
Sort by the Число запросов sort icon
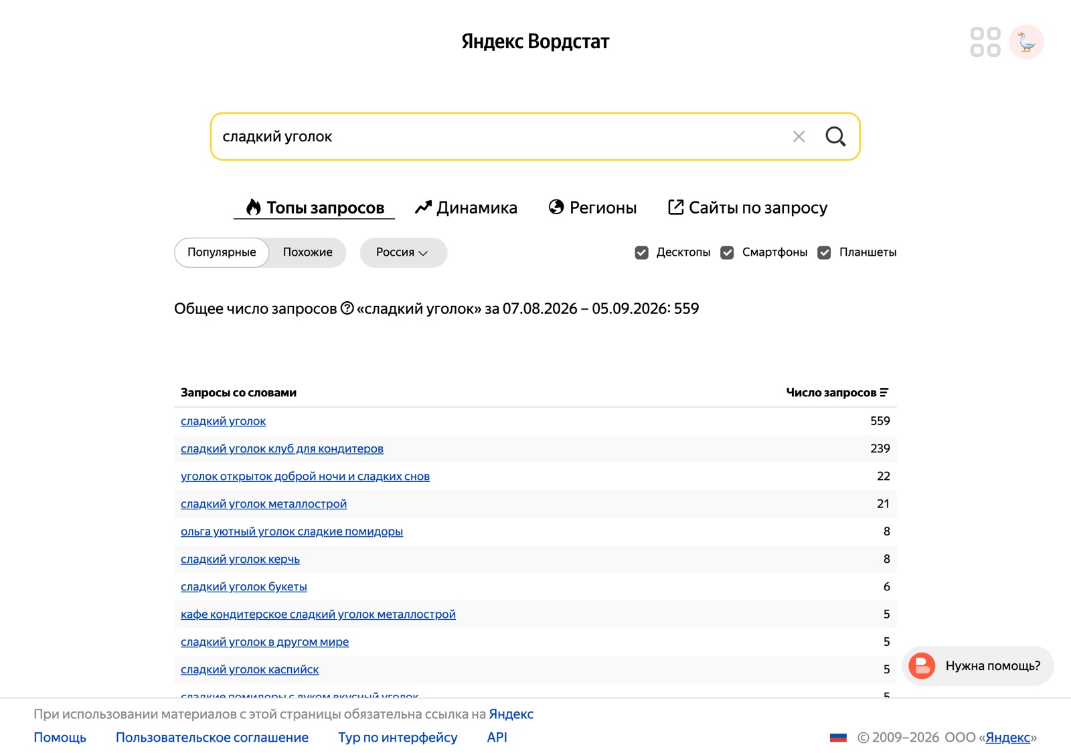884,392
